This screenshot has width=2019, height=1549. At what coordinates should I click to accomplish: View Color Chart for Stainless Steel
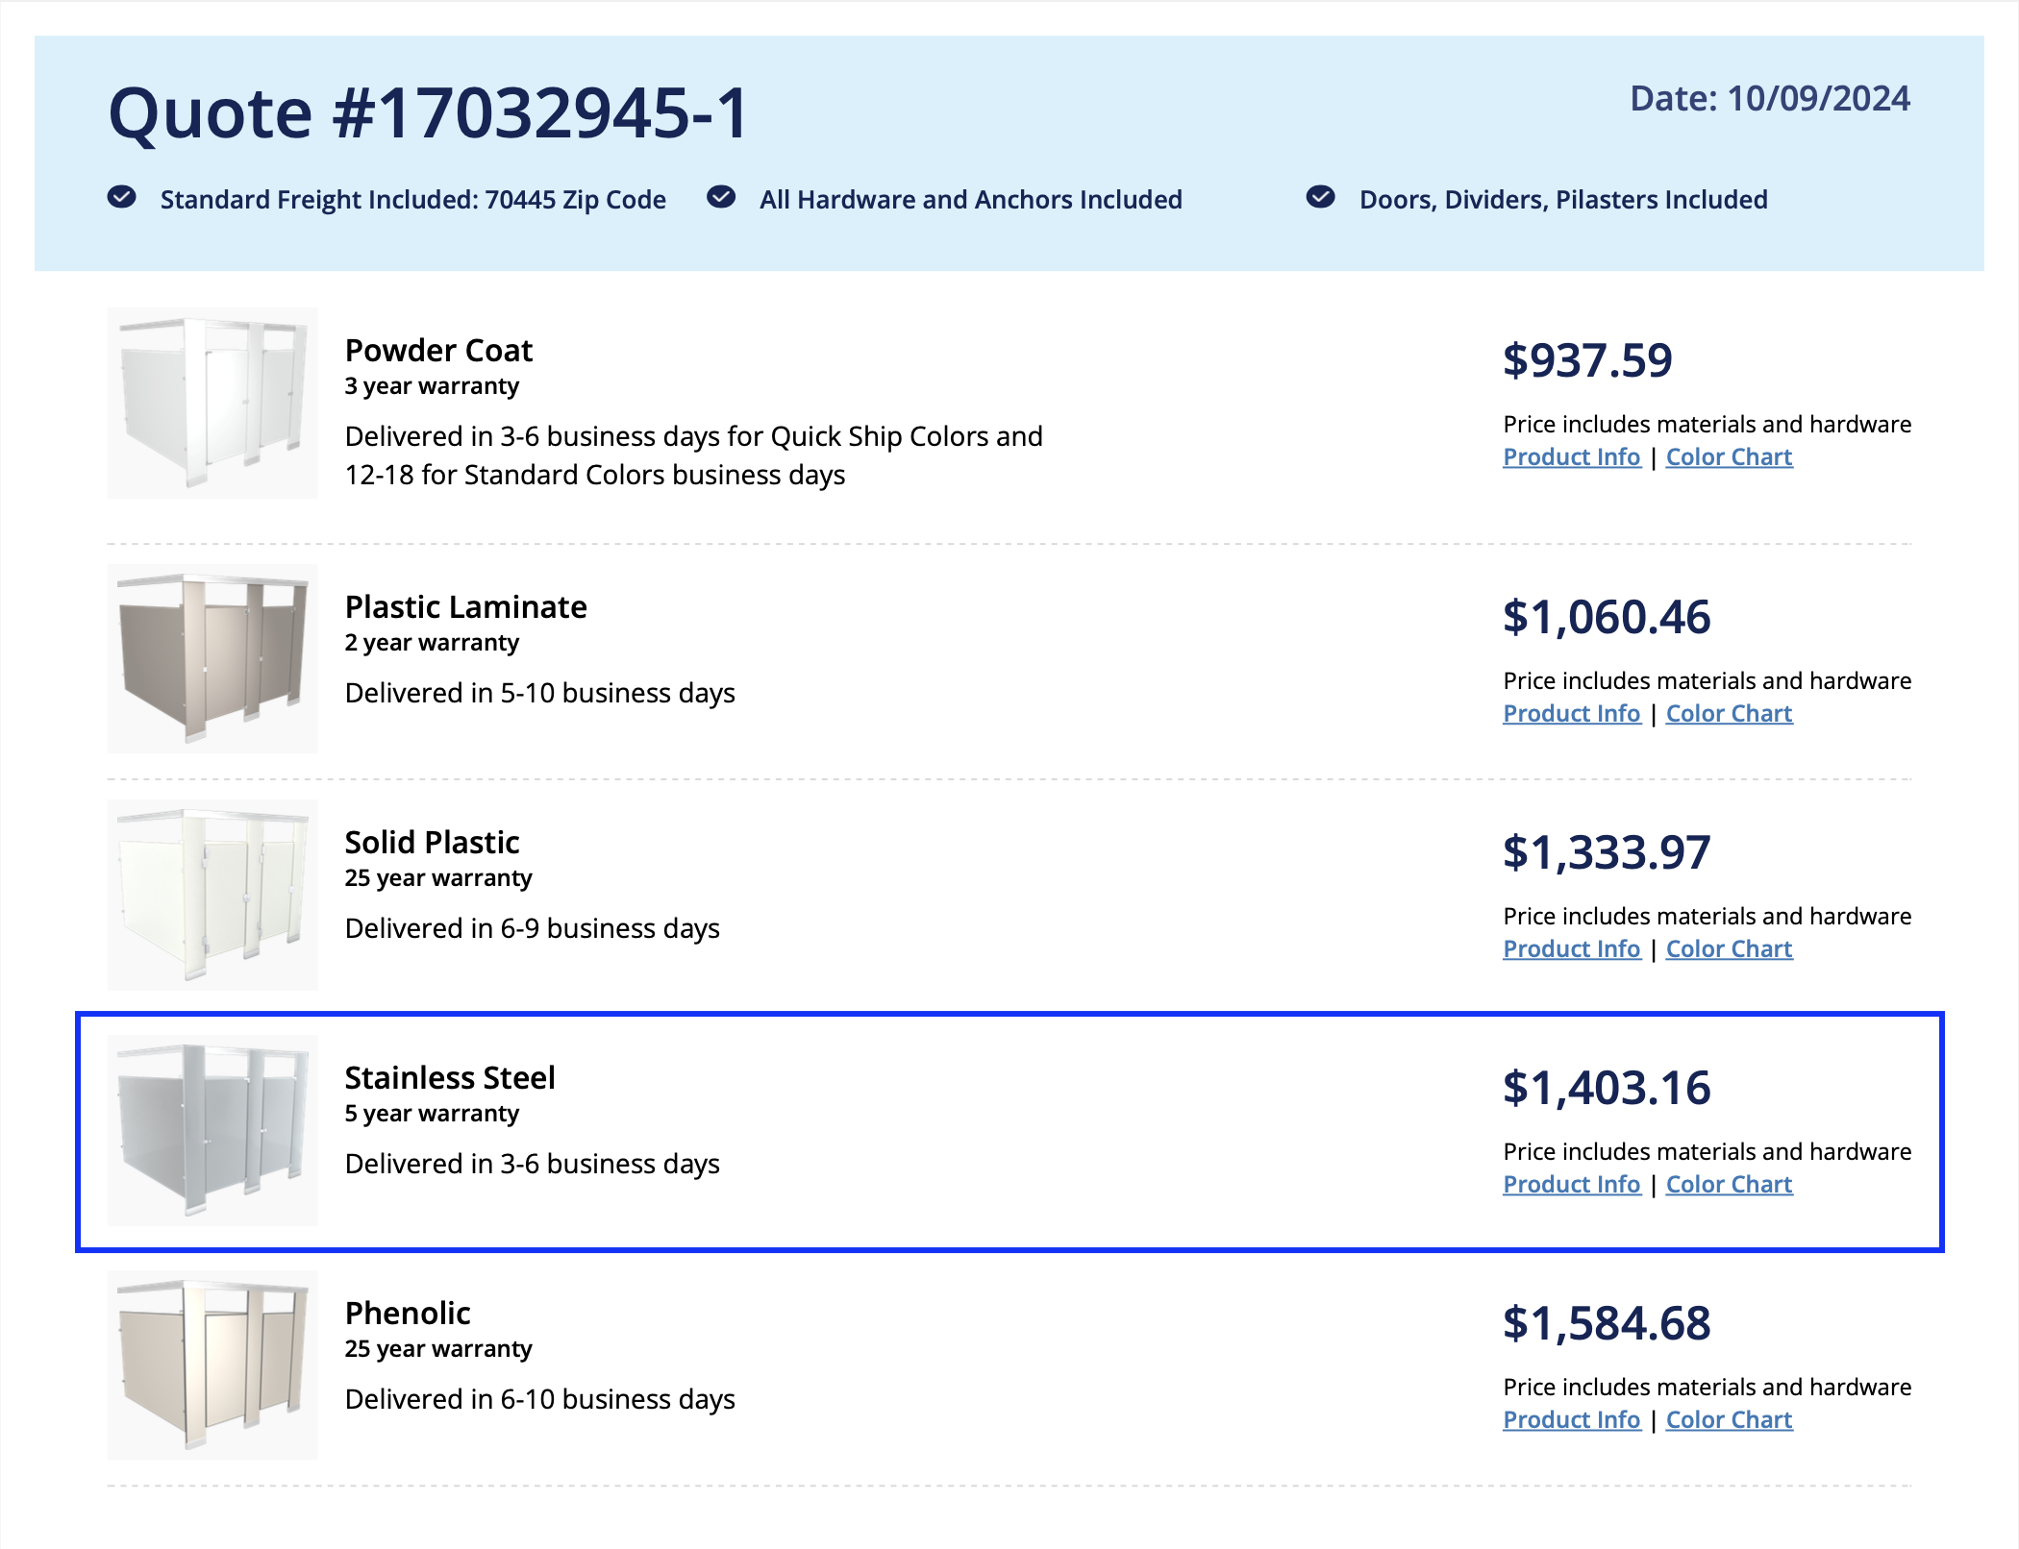pos(1729,1185)
